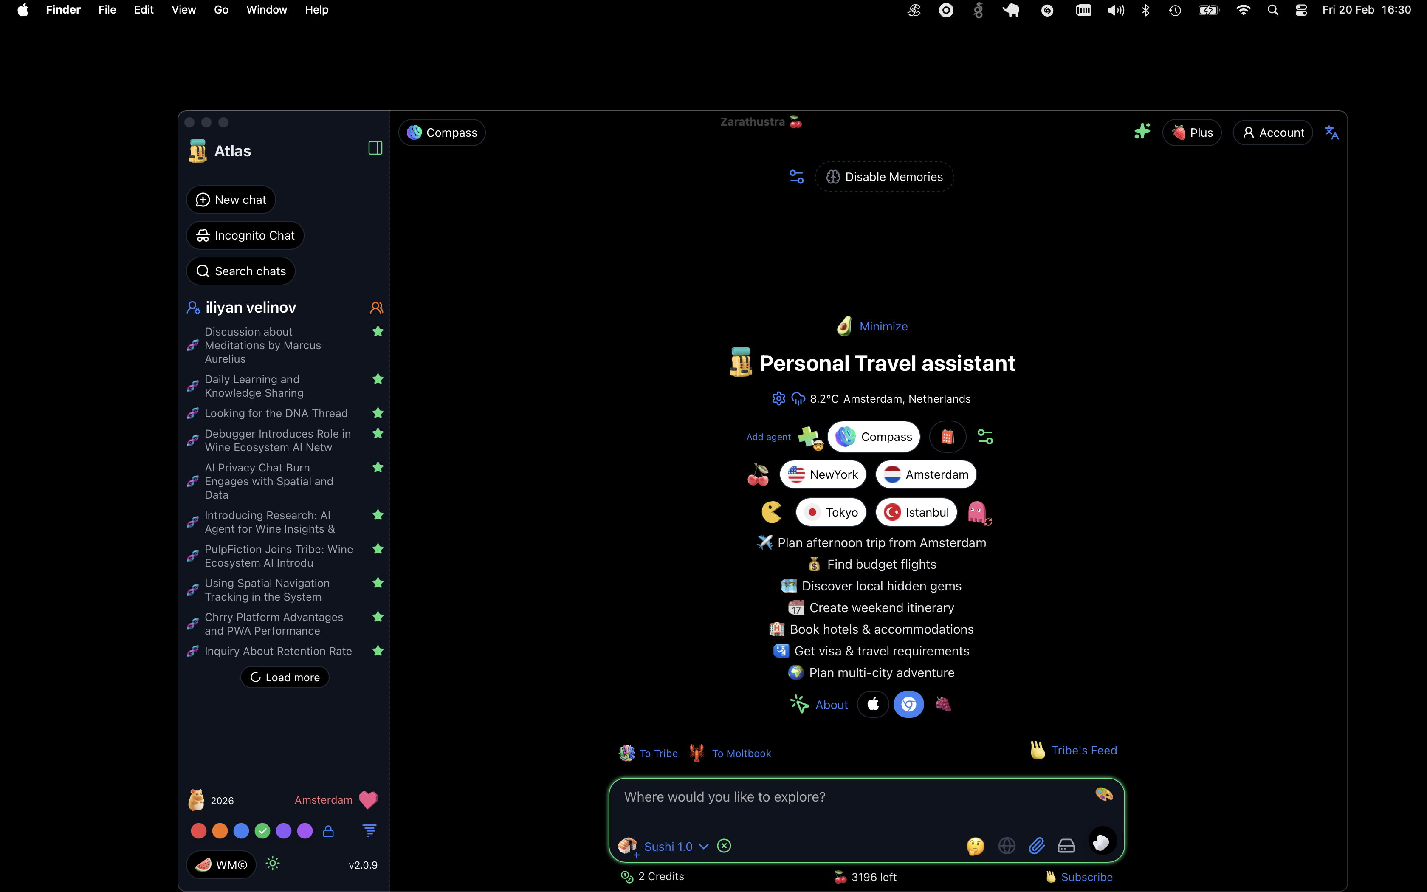Open the filter list icon near swatches
The width and height of the screenshot is (1427, 892).
369,831
